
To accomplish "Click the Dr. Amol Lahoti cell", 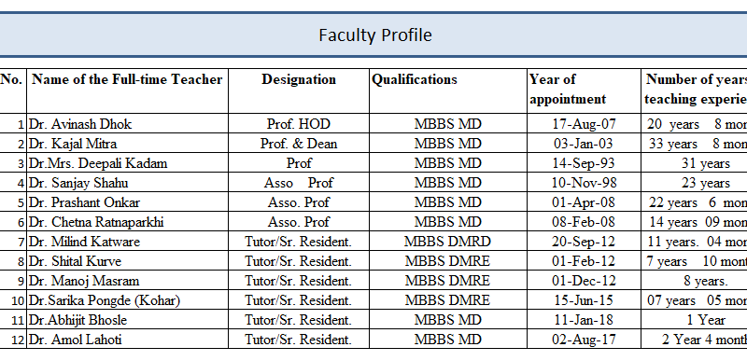I will [127, 340].
